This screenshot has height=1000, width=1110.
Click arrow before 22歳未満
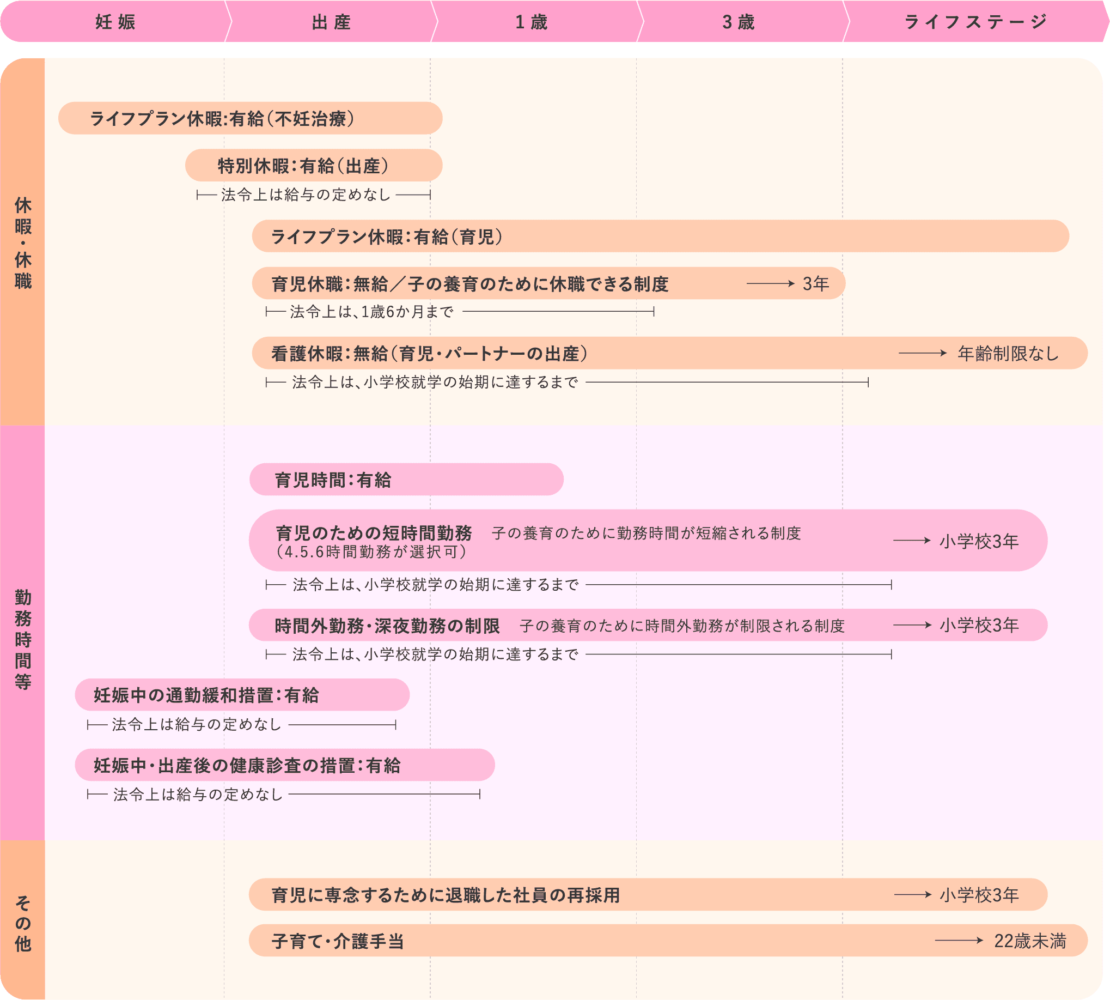[x=959, y=941]
